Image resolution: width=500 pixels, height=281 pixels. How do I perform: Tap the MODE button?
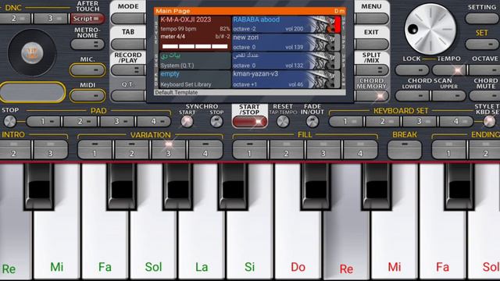[128, 19]
